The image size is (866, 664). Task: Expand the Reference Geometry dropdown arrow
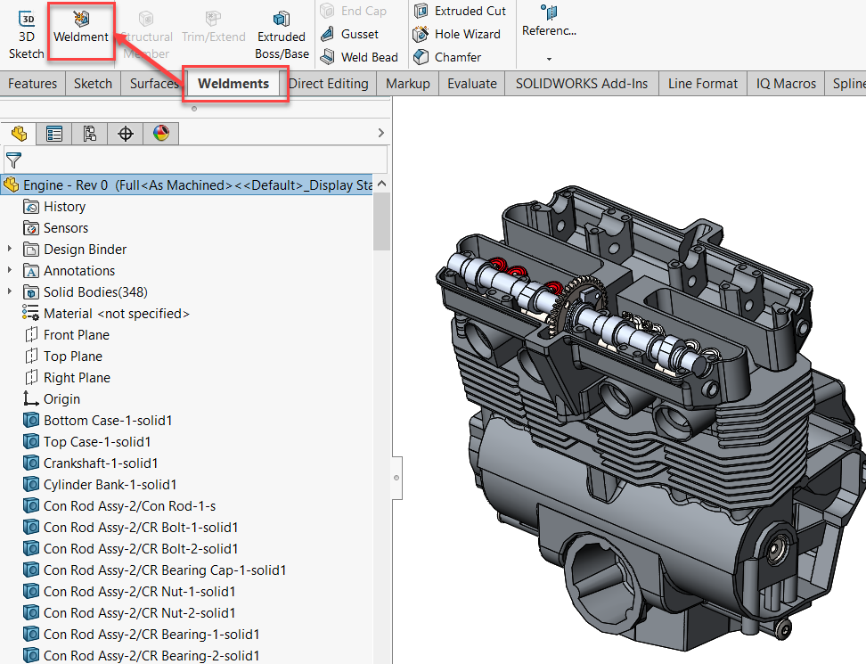pos(549,59)
